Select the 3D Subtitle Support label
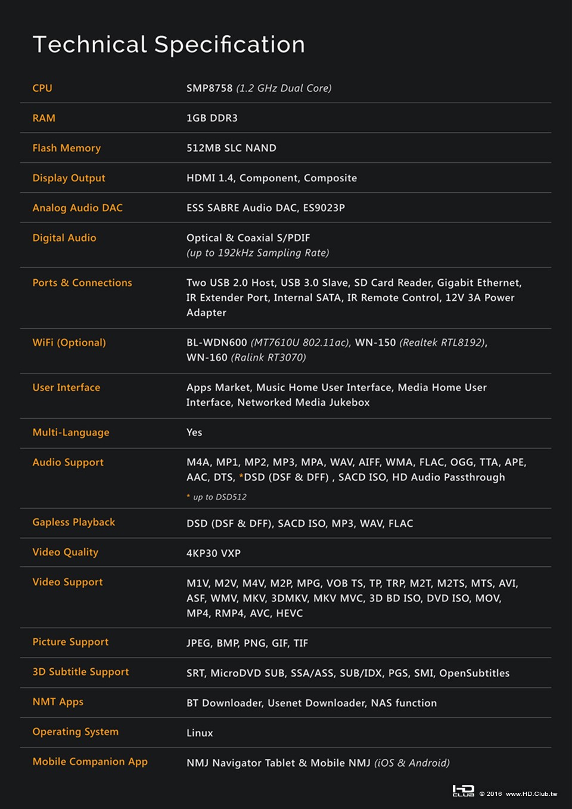 [x=80, y=672]
